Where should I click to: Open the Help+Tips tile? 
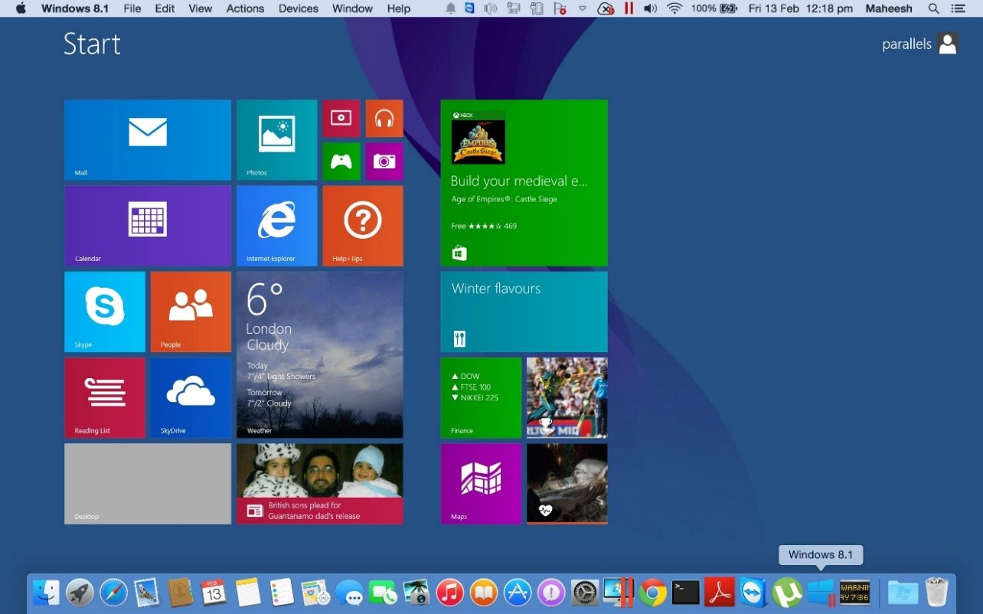point(363,226)
